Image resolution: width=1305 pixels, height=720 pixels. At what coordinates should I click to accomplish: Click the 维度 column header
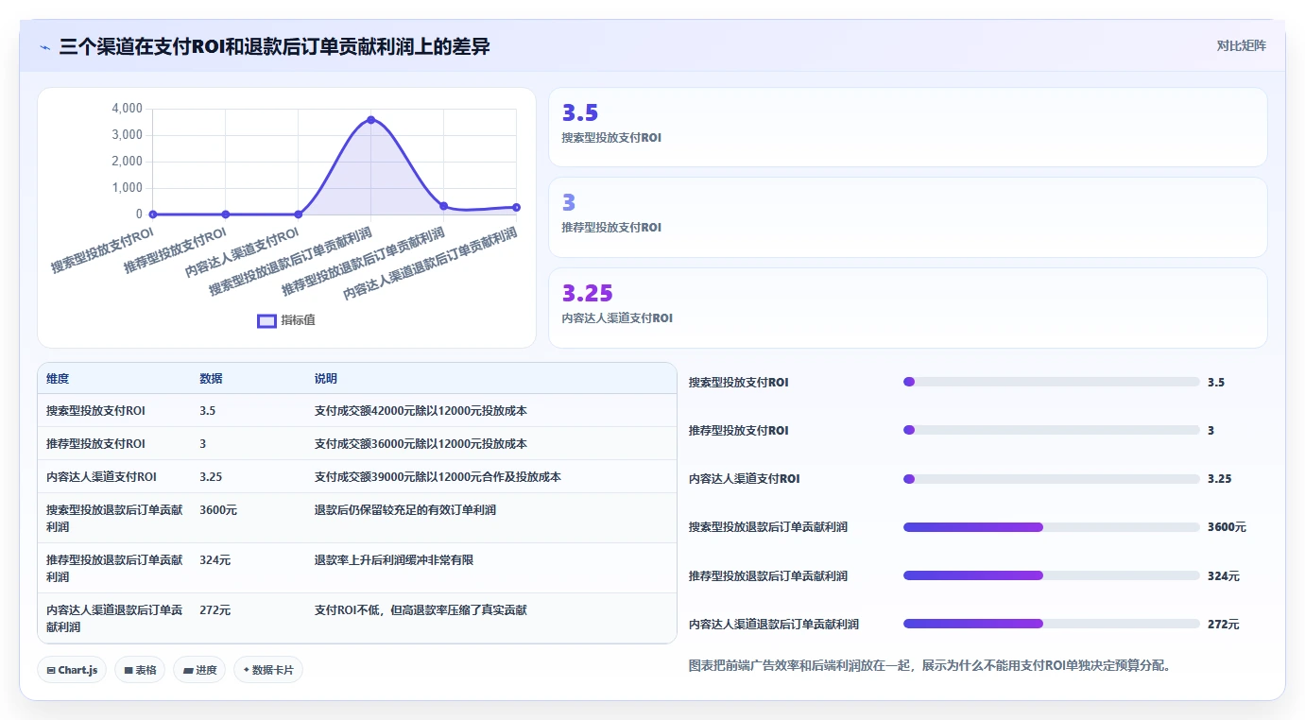point(58,379)
